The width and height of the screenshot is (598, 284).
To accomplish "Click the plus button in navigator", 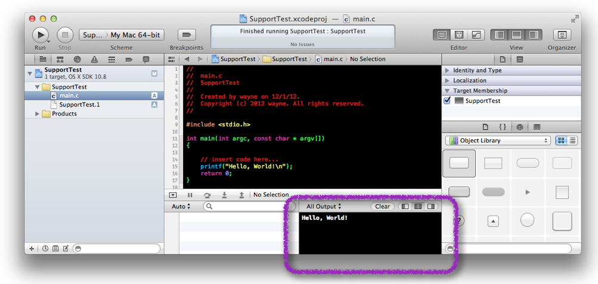I will [32, 249].
